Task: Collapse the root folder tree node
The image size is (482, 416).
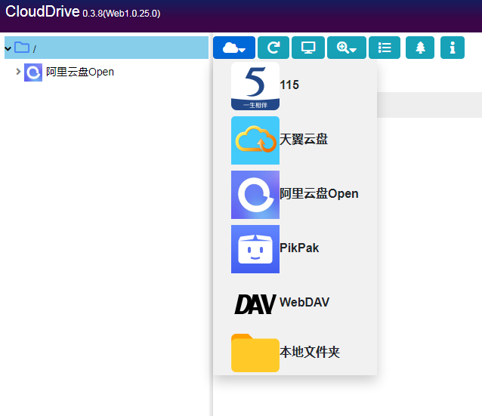Action: tap(8, 48)
